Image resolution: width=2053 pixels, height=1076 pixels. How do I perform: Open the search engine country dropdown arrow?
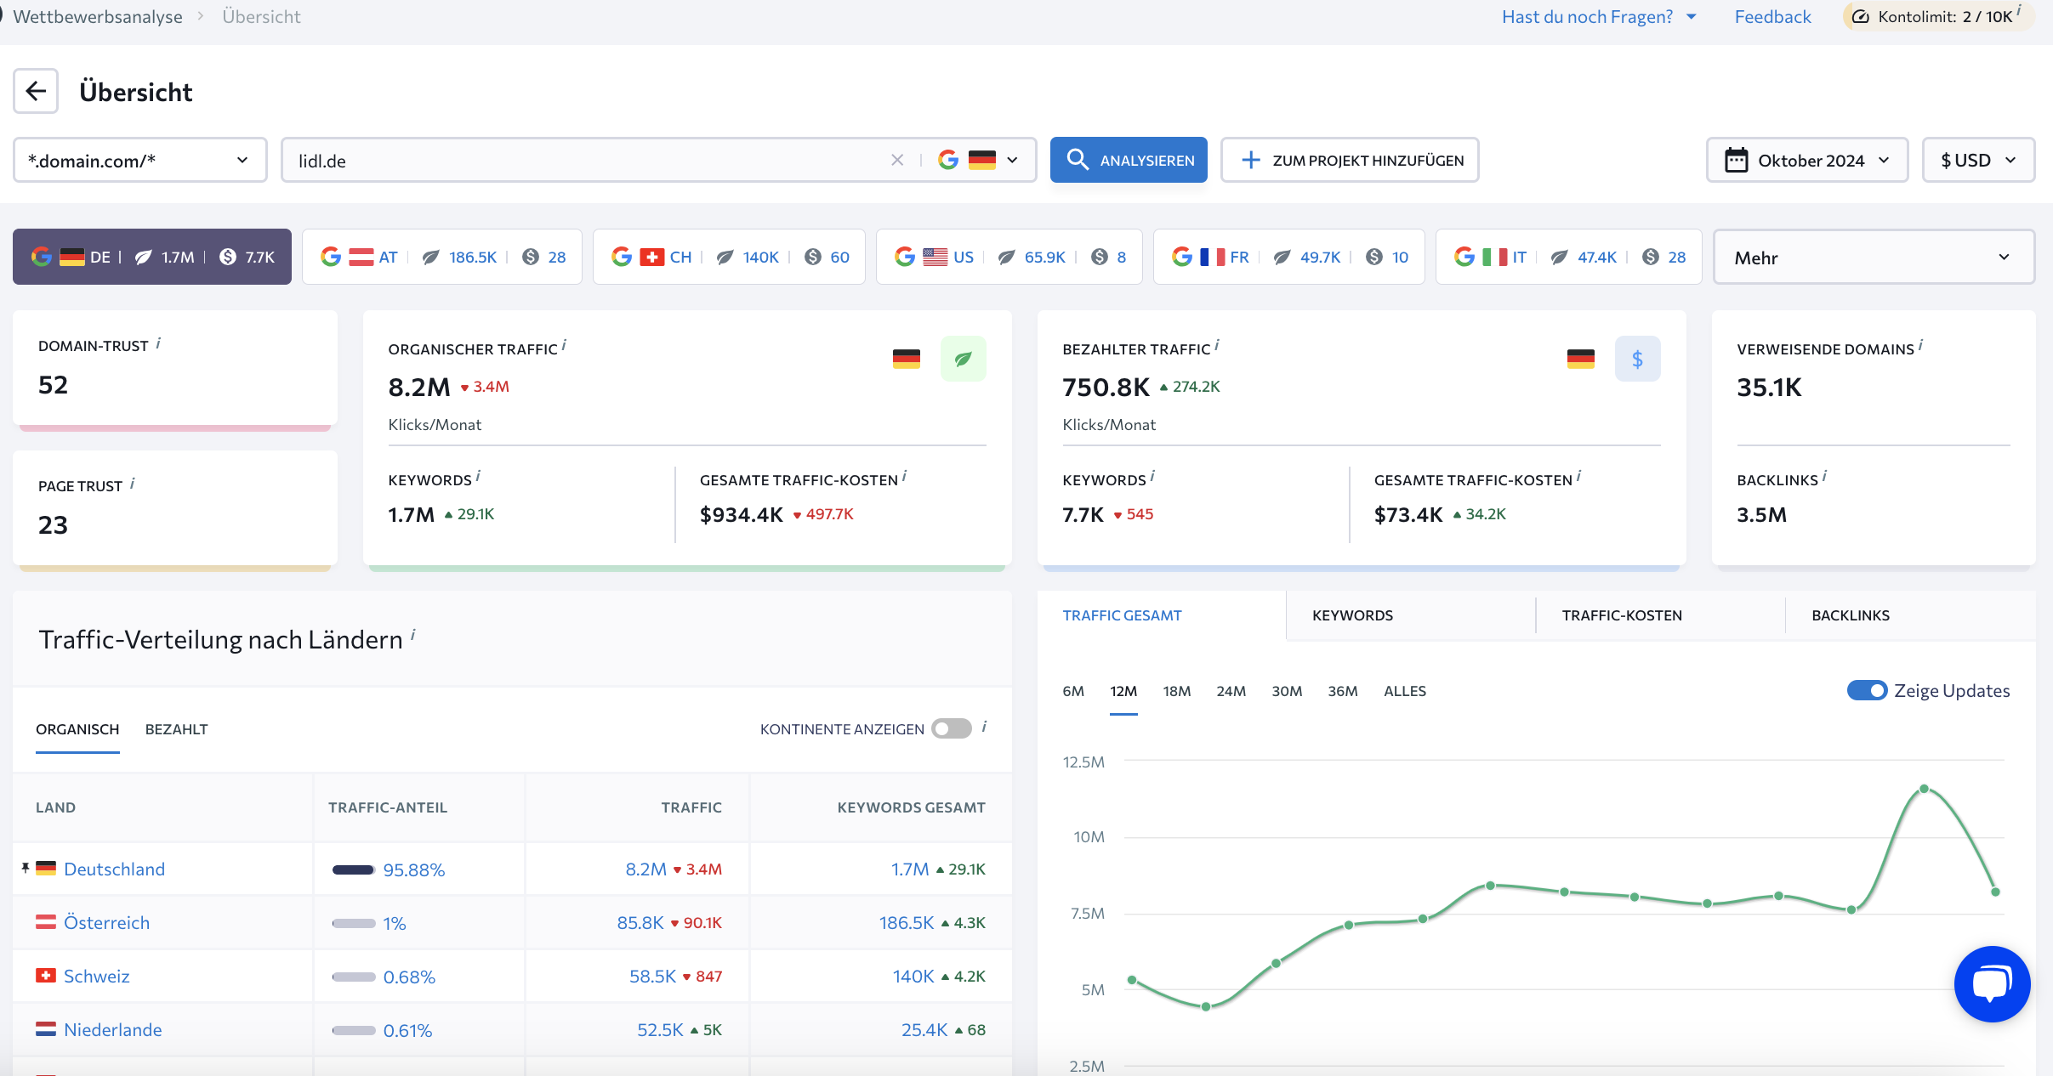[x=1012, y=160]
